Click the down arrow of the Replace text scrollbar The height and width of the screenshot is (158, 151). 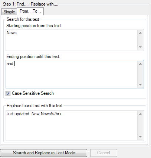coord(140,136)
